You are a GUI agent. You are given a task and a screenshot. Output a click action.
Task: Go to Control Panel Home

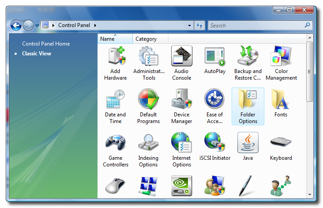coord(46,44)
